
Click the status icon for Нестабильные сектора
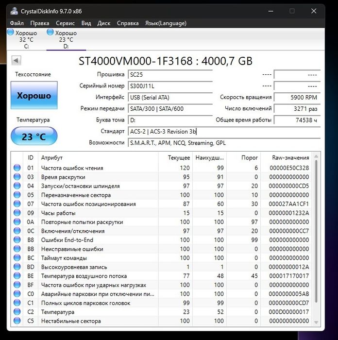pyautogui.click(x=17, y=321)
